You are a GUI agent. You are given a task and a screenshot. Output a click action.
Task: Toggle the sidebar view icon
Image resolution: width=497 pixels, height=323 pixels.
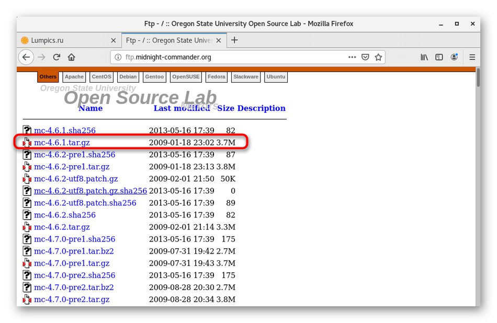[x=439, y=57]
